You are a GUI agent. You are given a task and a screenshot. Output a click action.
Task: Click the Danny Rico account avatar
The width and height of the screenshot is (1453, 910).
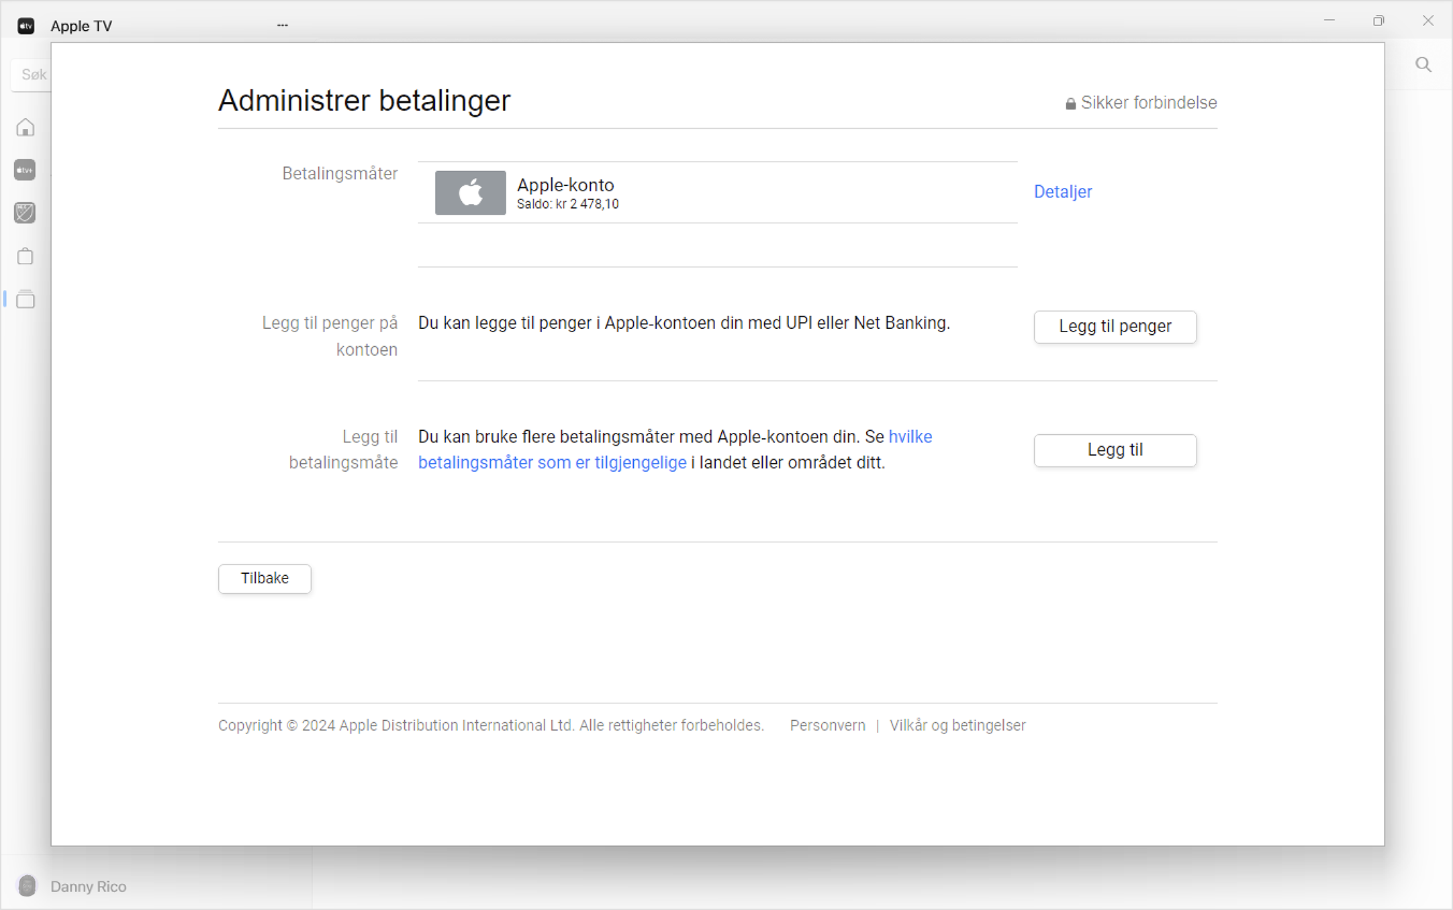(27, 886)
